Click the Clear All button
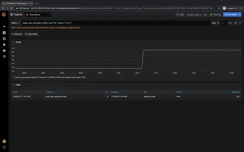Screen dimensions: 244x152 (216, 15)
